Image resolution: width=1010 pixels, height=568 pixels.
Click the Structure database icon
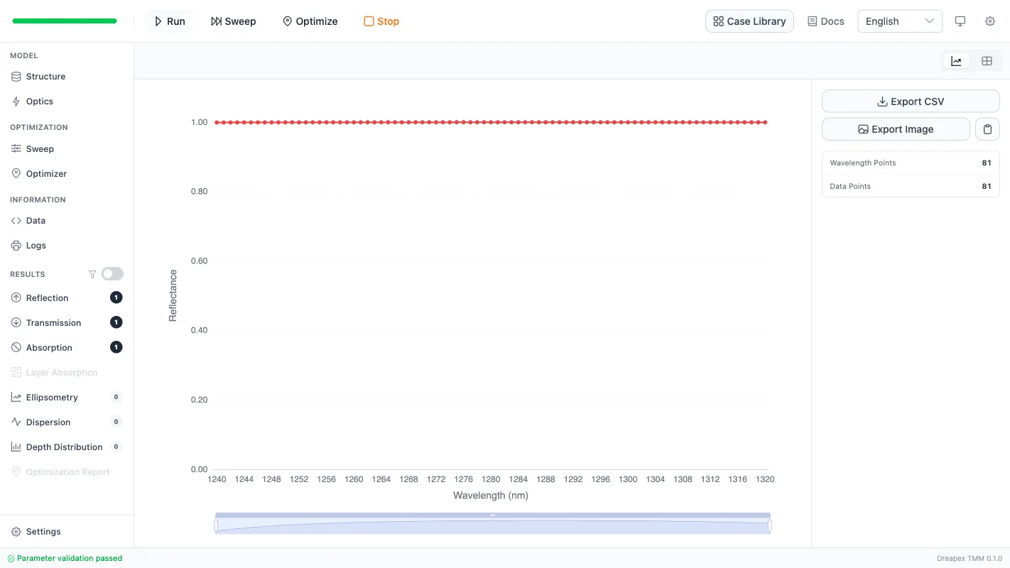click(16, 77)
